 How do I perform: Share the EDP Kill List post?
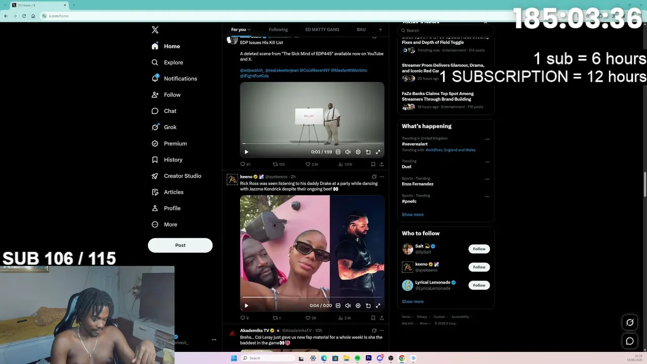coord(382,164)
